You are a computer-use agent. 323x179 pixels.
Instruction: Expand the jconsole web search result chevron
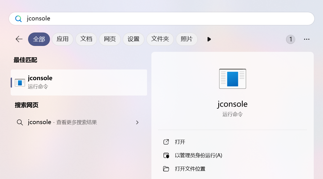click(137, 122)
